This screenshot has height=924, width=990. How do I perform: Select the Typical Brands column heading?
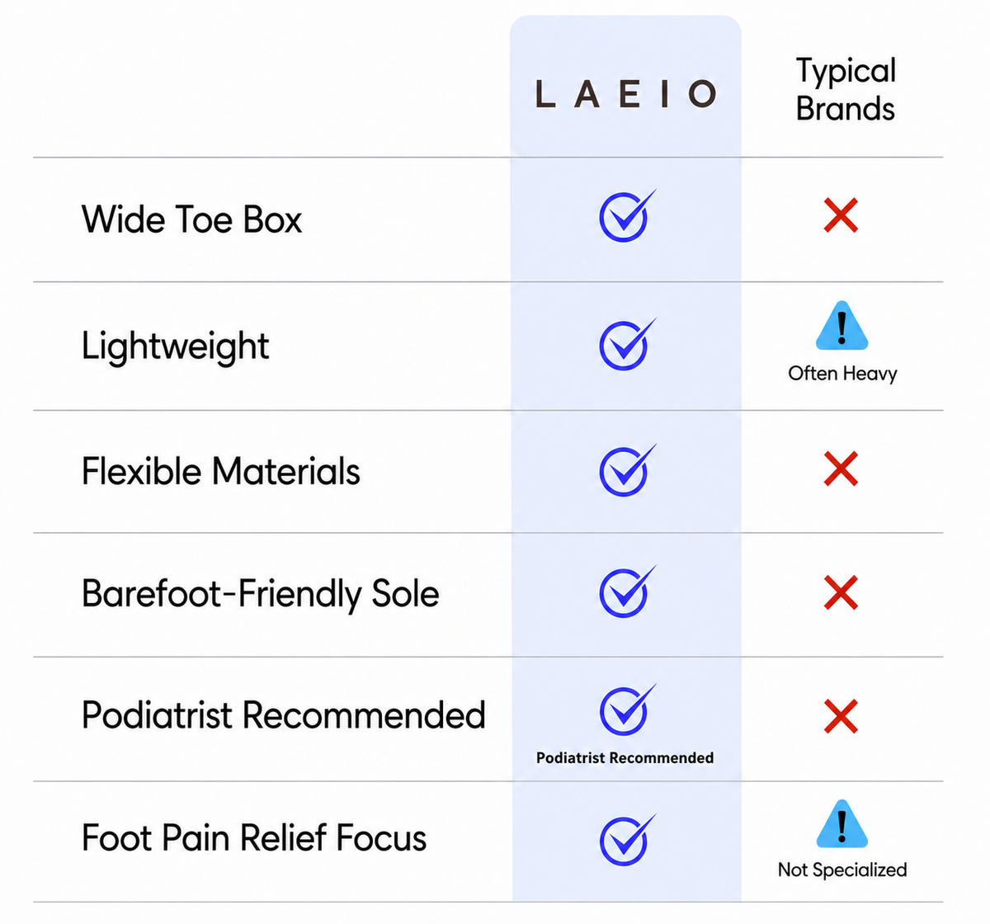coord(846,89)
